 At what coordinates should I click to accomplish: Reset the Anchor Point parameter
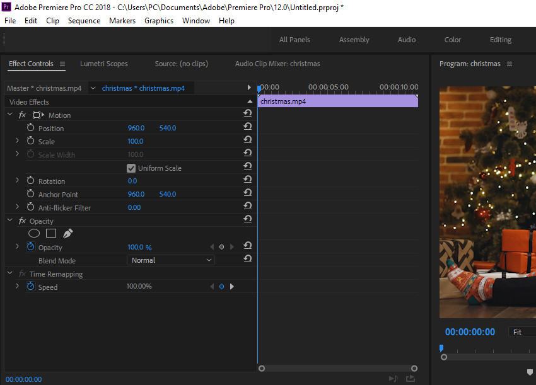point(247,193)
